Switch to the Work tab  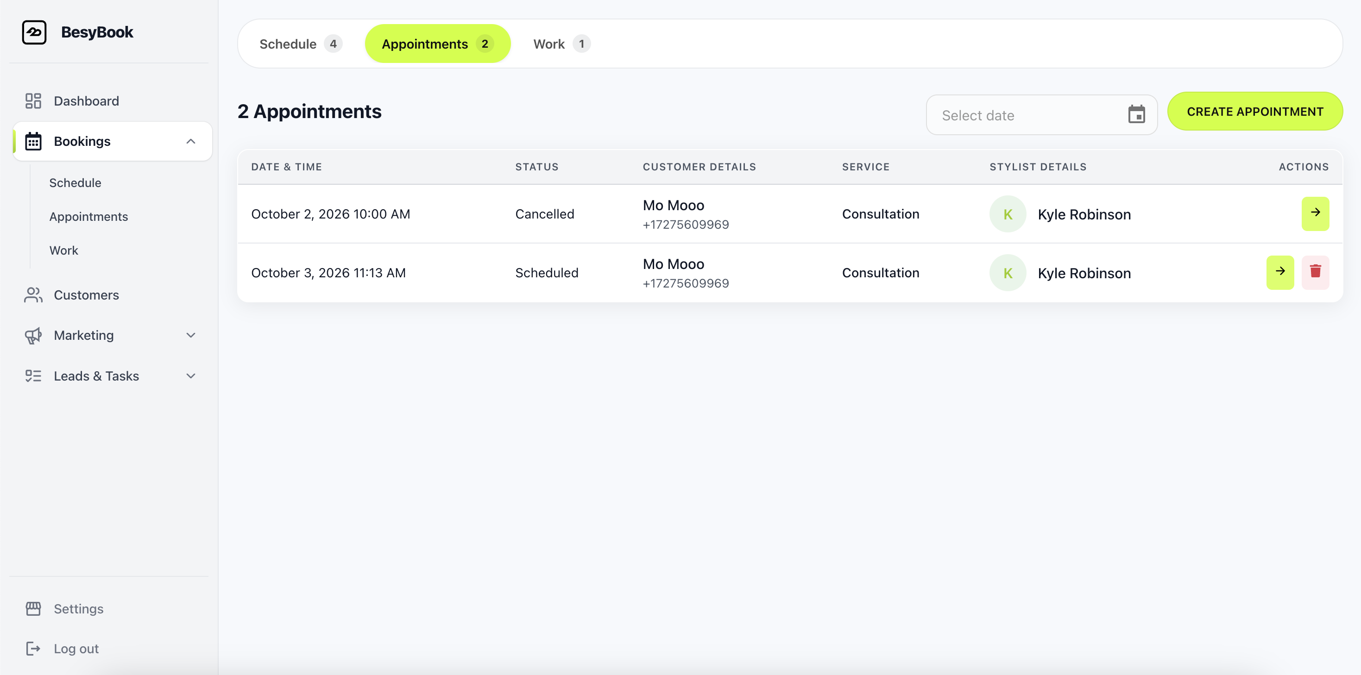tap(561, 44)
